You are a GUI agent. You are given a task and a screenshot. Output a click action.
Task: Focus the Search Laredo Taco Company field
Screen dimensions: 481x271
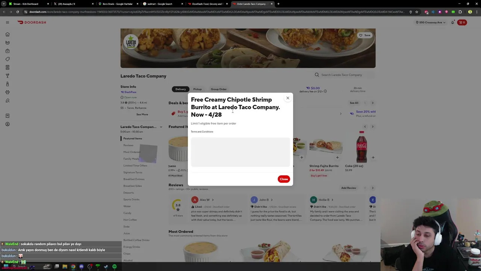click(345, 75)
